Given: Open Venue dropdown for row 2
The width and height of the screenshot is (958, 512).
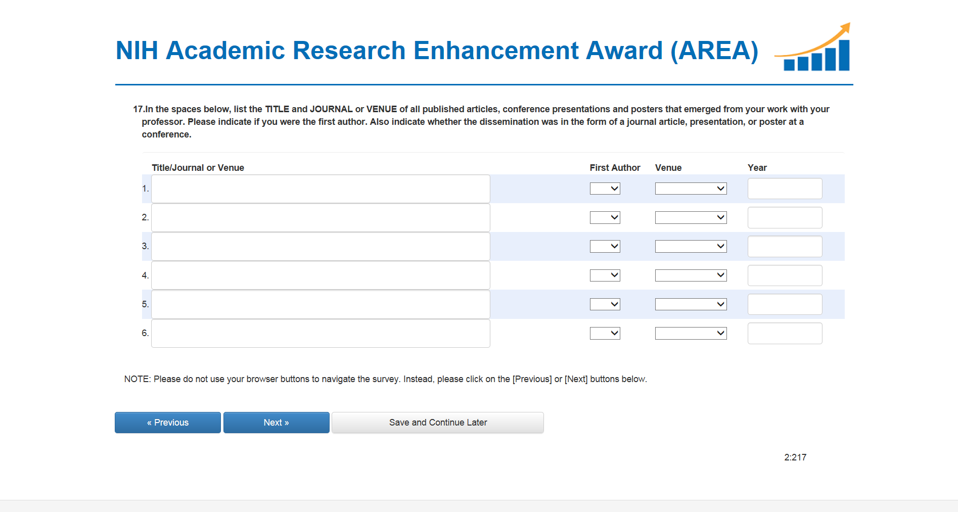Looking at the screenshot, I should pyautogui.click(x=691, y=218).
